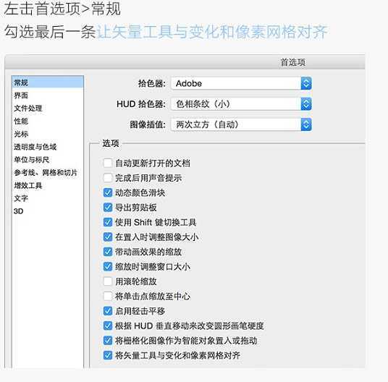Image resolution: width=388 pixels, height=382 pixels.
Task: Open the 增效工具 category
Action: pyautogui.click(x=48, y=185)
